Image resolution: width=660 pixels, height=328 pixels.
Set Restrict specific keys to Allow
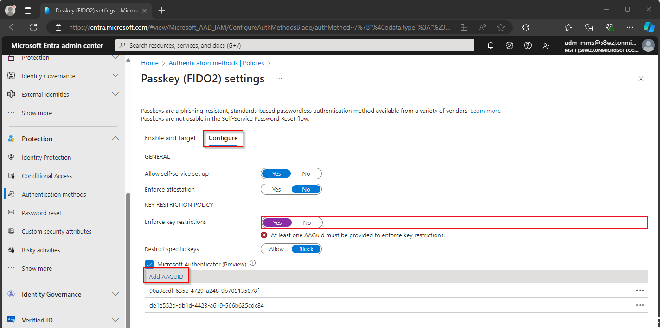(x=276, y=249)
